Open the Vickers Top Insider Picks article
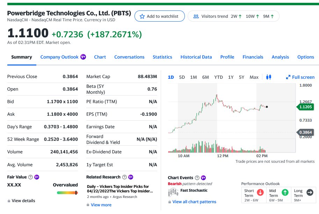This screenshot has height=214, width=319. (120, 189)
